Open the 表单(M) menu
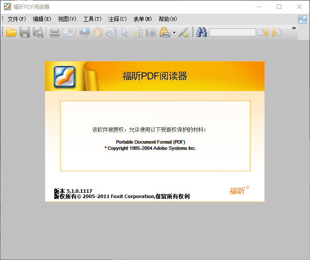This screenshot has width=310, height=260. tap(143, 19)
